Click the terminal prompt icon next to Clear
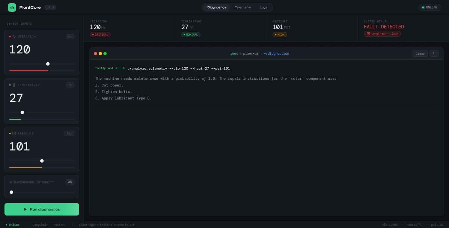Screen dimensions: 449x228 tap(434, 53)
